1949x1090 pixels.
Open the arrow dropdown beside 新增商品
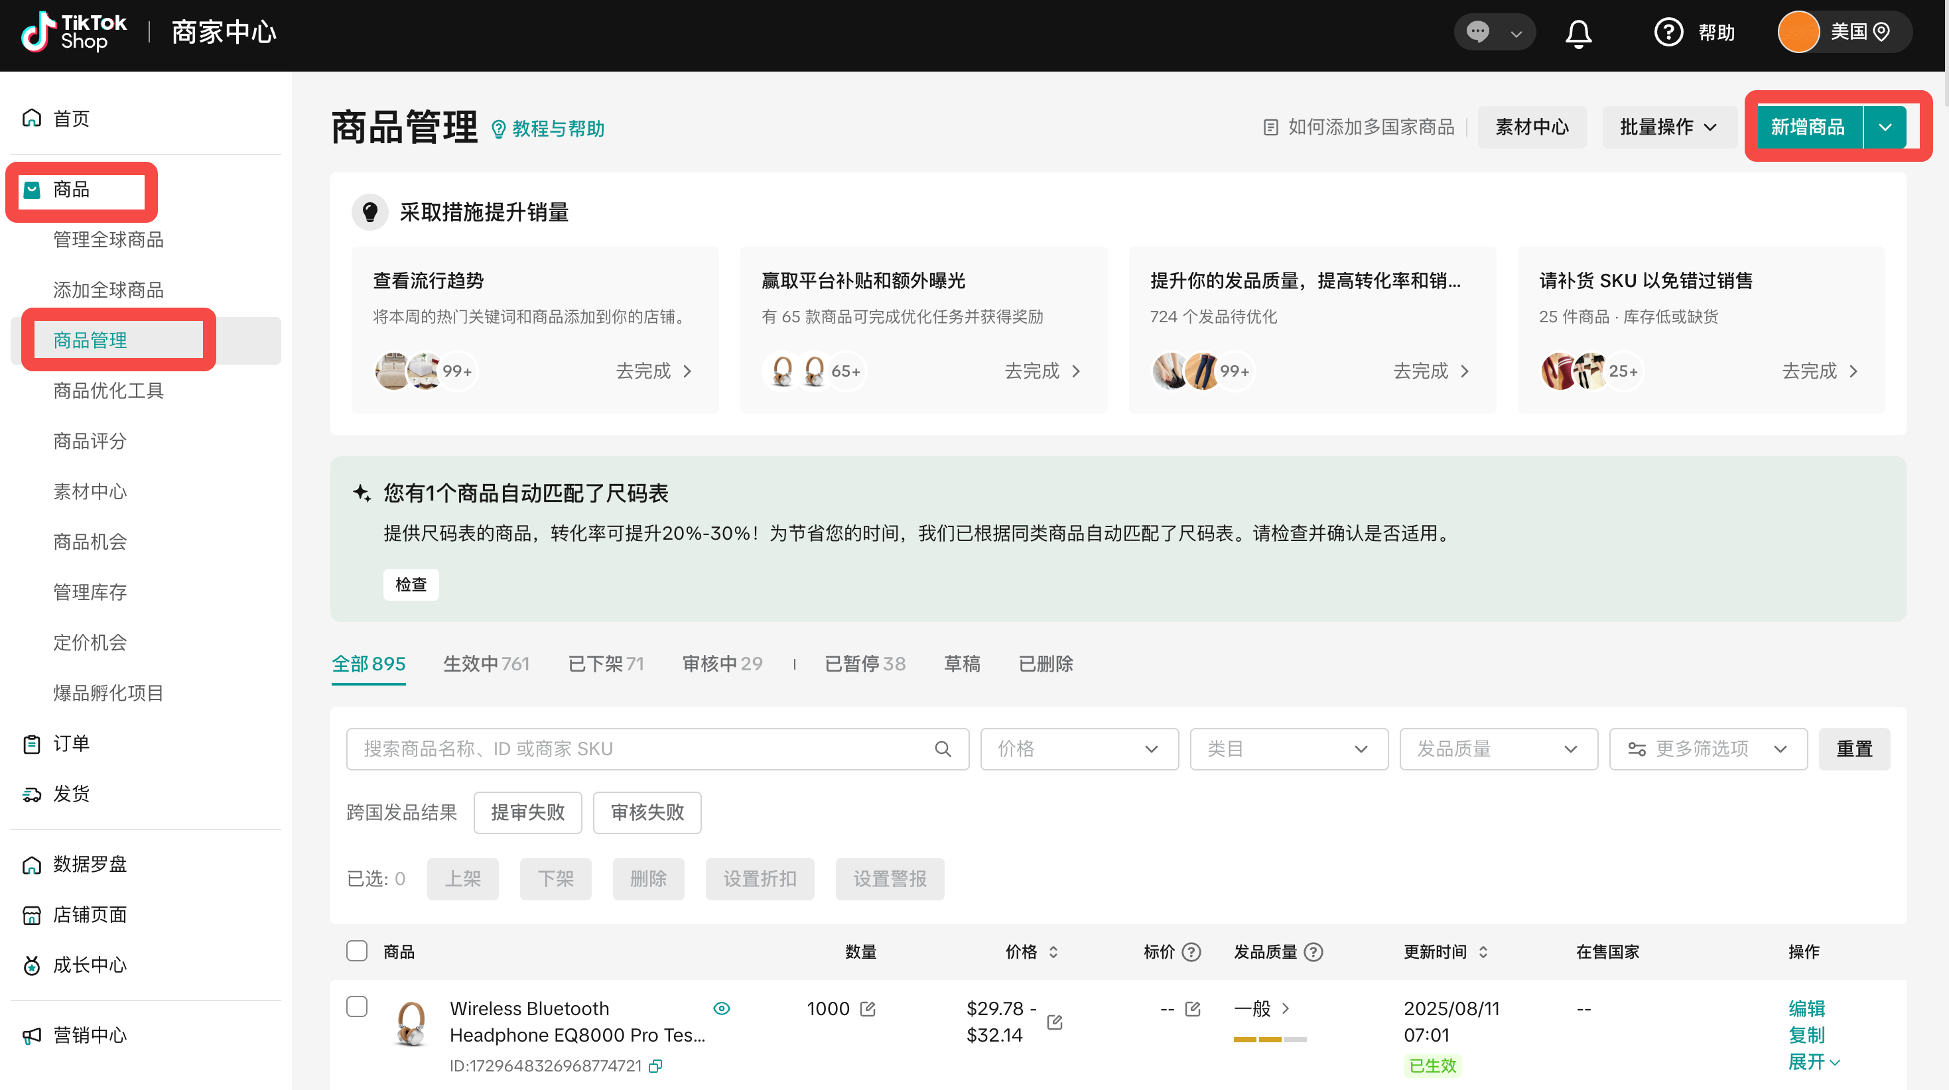pos(1885,127)
